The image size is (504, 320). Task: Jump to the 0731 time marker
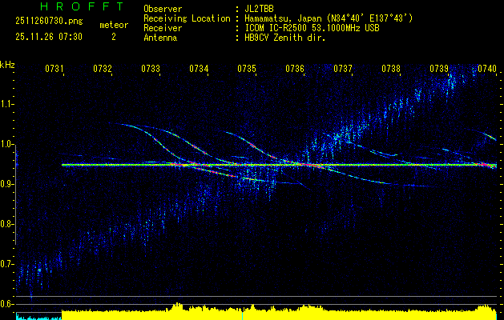(x=54, y=70)
